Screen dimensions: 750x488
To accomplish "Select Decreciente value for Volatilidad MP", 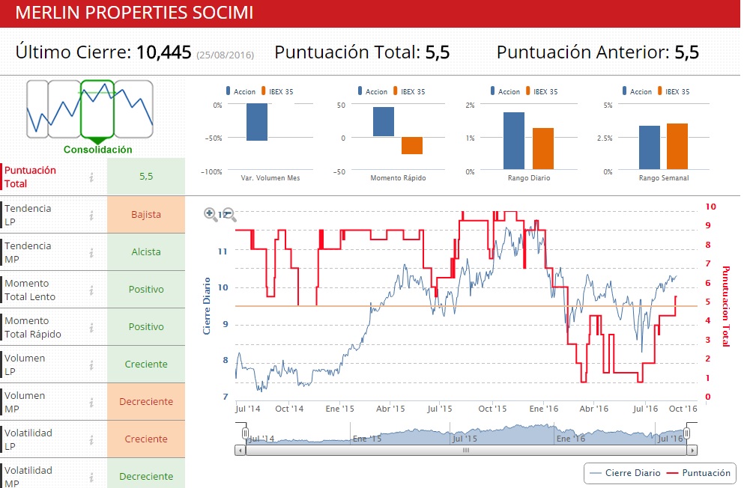I will [x=146, y=474].
